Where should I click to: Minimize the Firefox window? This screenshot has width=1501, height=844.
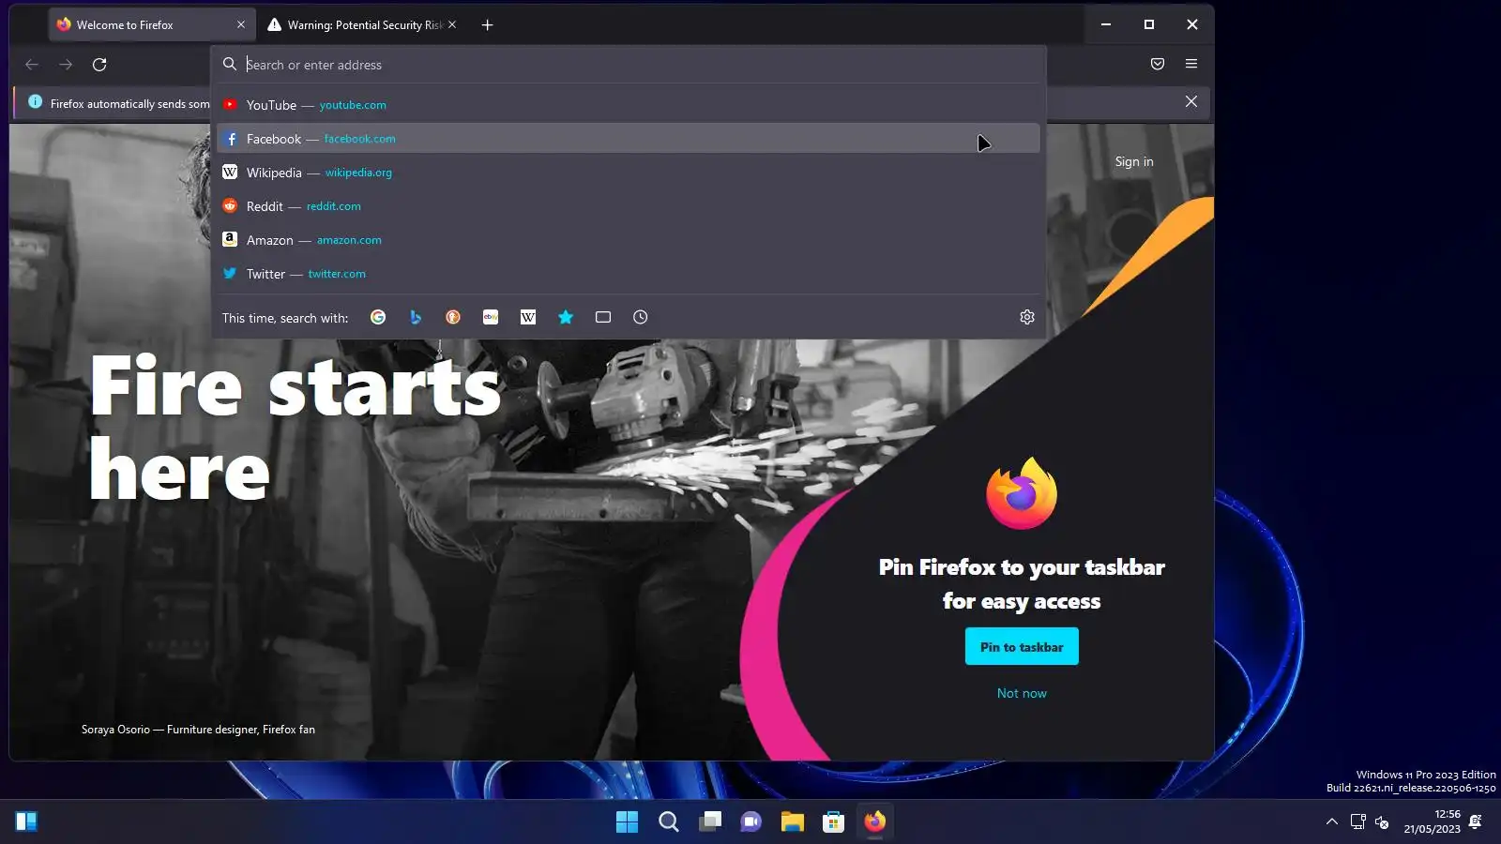coord(1106,24)
